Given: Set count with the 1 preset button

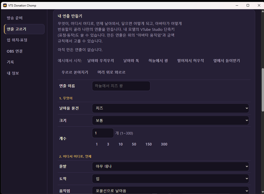Looking at the screenshot, I should 97,144.
